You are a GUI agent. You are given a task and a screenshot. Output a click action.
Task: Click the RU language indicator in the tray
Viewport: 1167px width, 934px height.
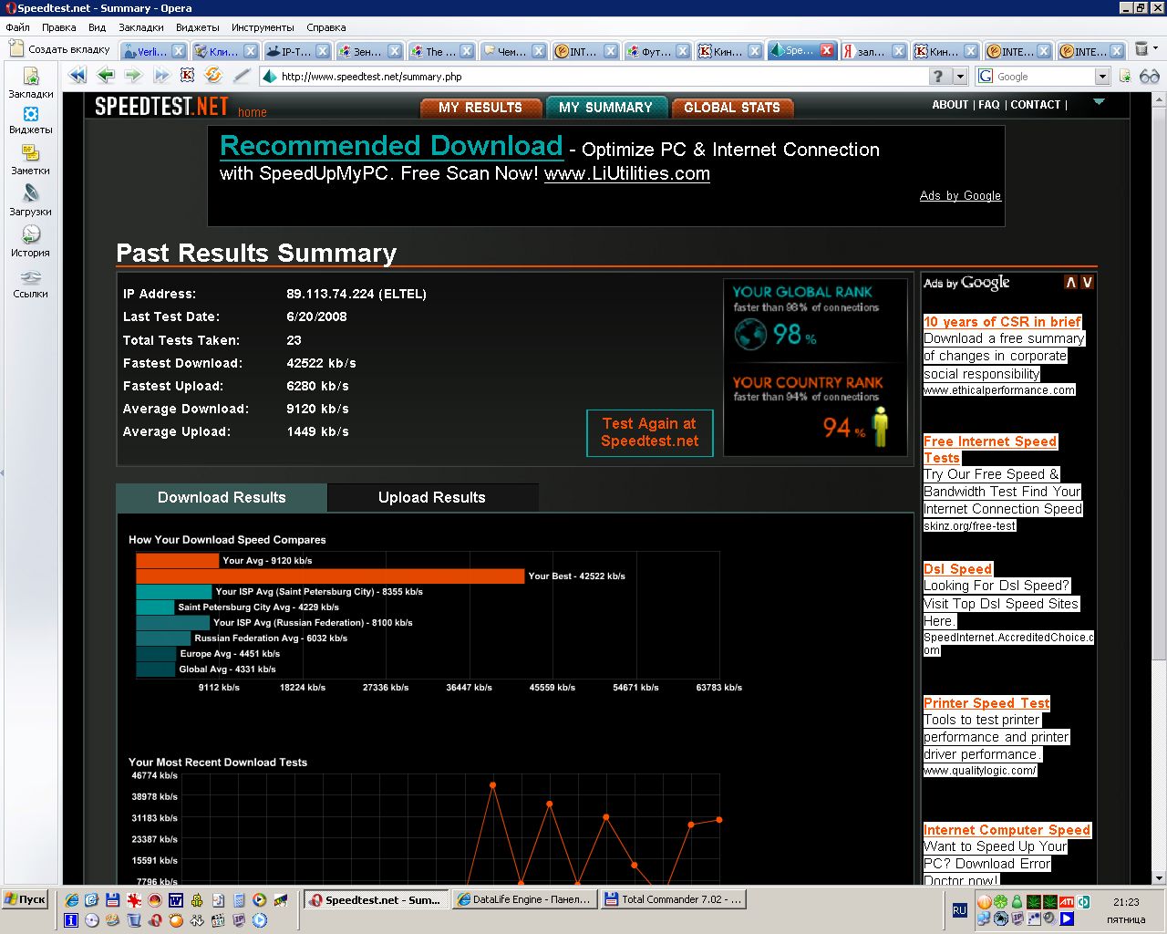959,910
